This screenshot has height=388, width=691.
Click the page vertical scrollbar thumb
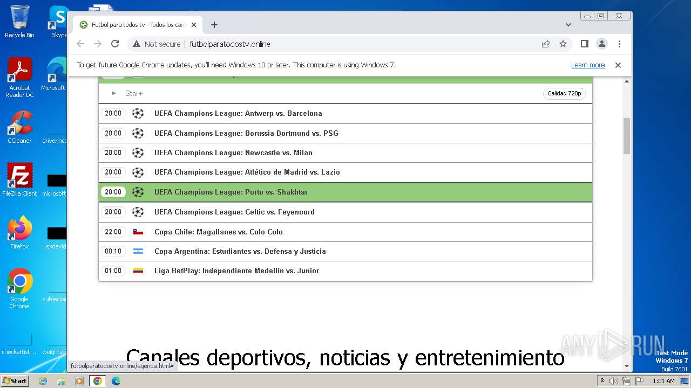(627, 136)
